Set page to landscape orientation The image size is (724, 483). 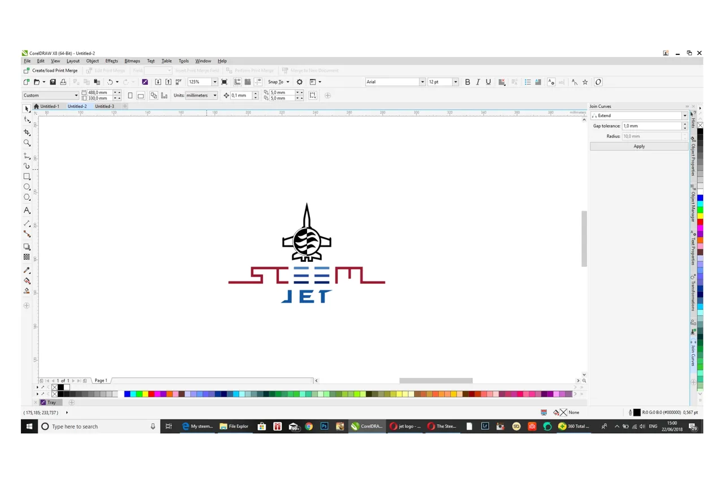(x=141, y=96)
